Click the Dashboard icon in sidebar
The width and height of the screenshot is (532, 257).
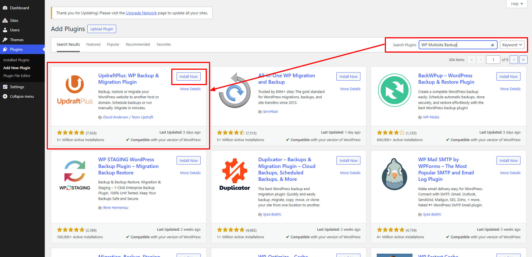tap(5, 8)
